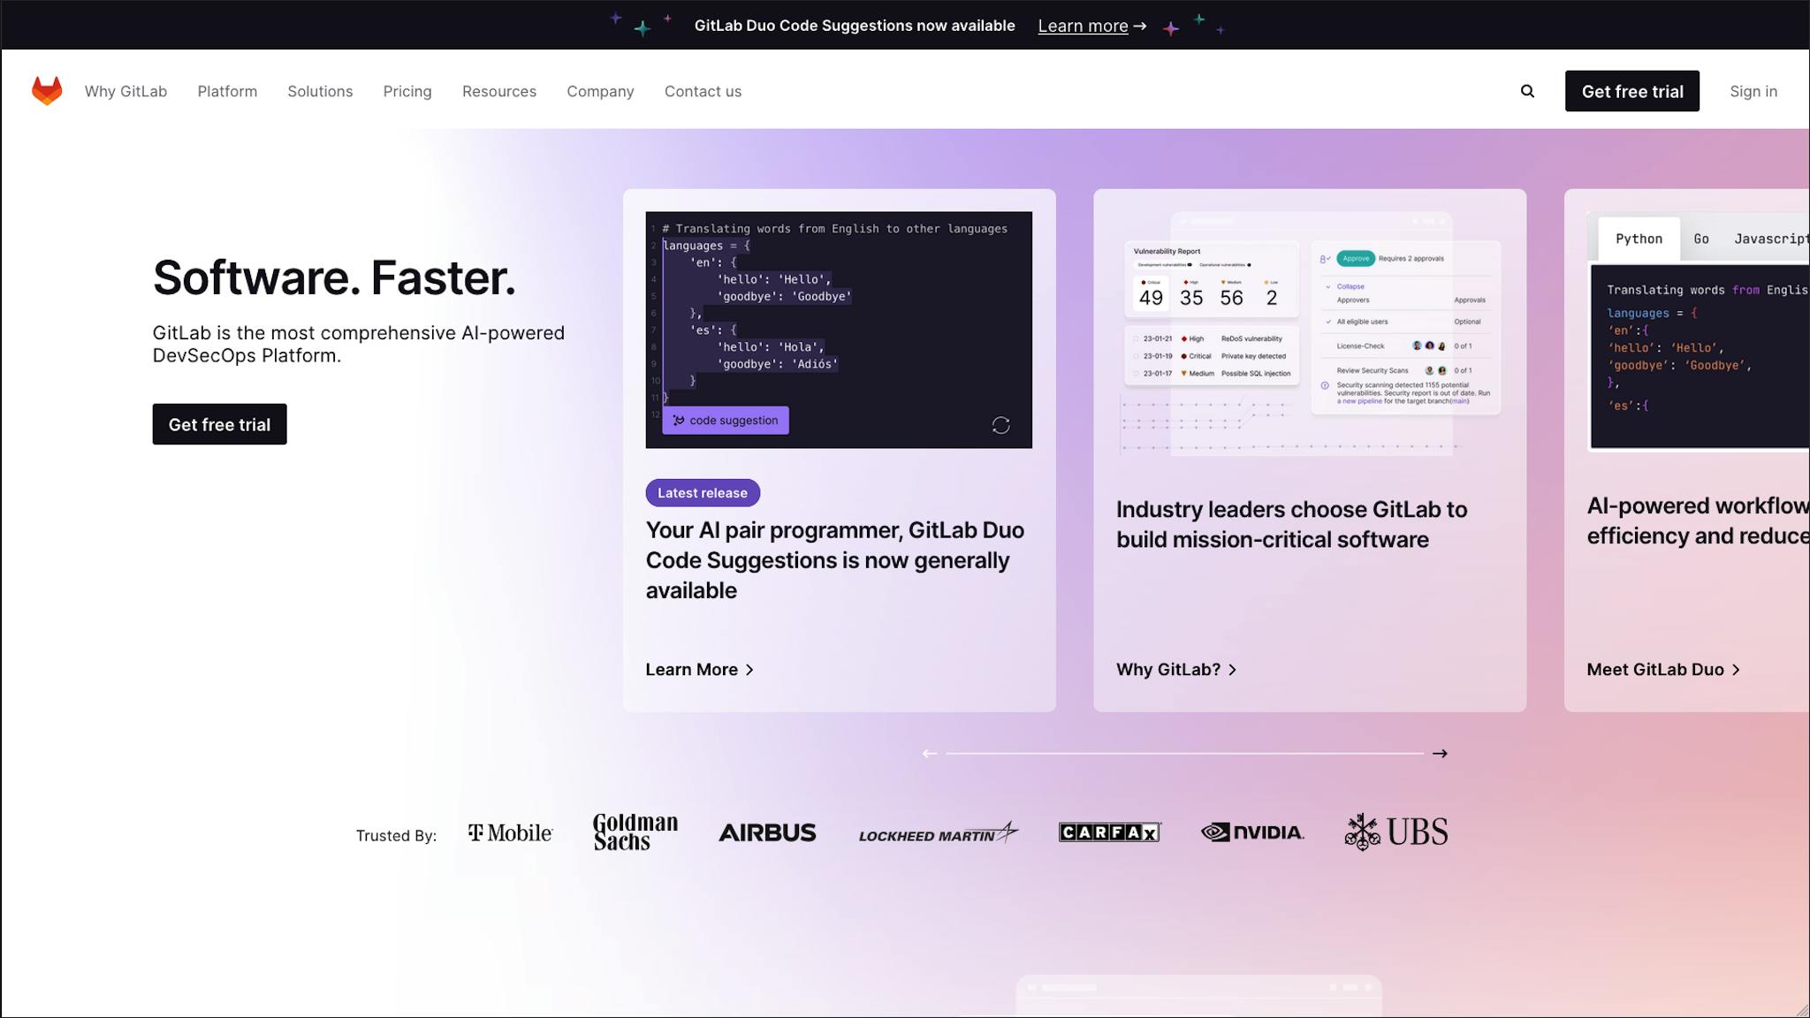This screenshot has height=1018, width=1810.
Task: Click the Latest release badge
Action: tap(703, 492)
